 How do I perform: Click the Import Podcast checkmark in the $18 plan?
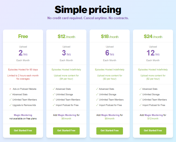pyautogui.click(x=97, y=105)
